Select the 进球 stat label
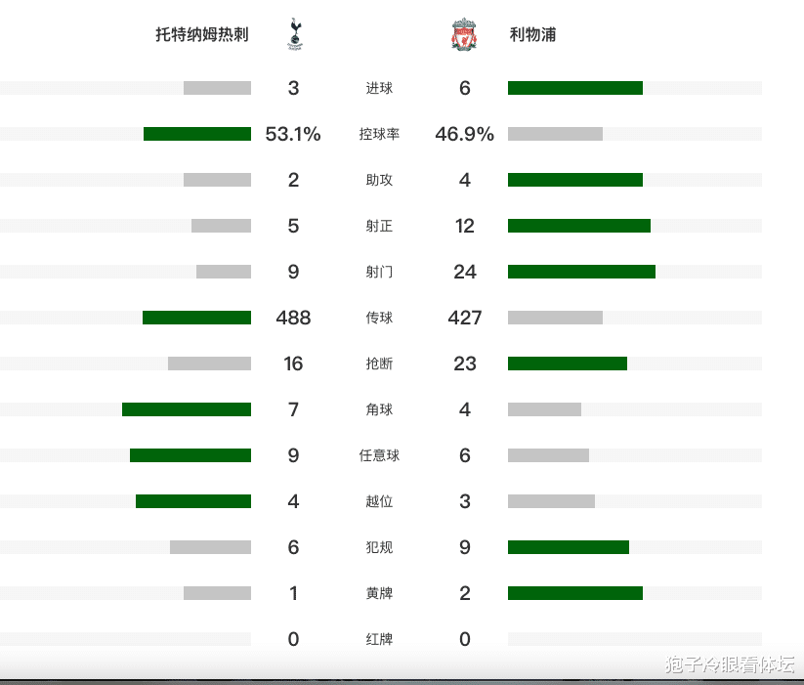Image resolution: width=804 pixels, height=685 pixels. [379, 88]
